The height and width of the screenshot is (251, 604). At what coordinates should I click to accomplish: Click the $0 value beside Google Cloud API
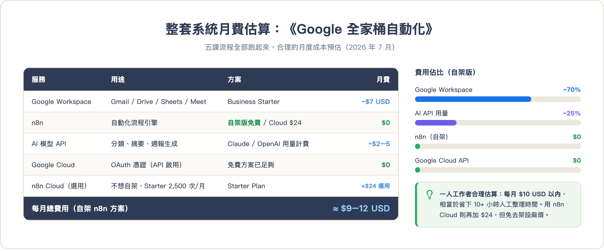pos(577,160)
